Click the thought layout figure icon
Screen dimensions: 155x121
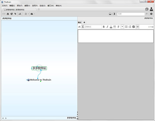click(x=26, y=14)
